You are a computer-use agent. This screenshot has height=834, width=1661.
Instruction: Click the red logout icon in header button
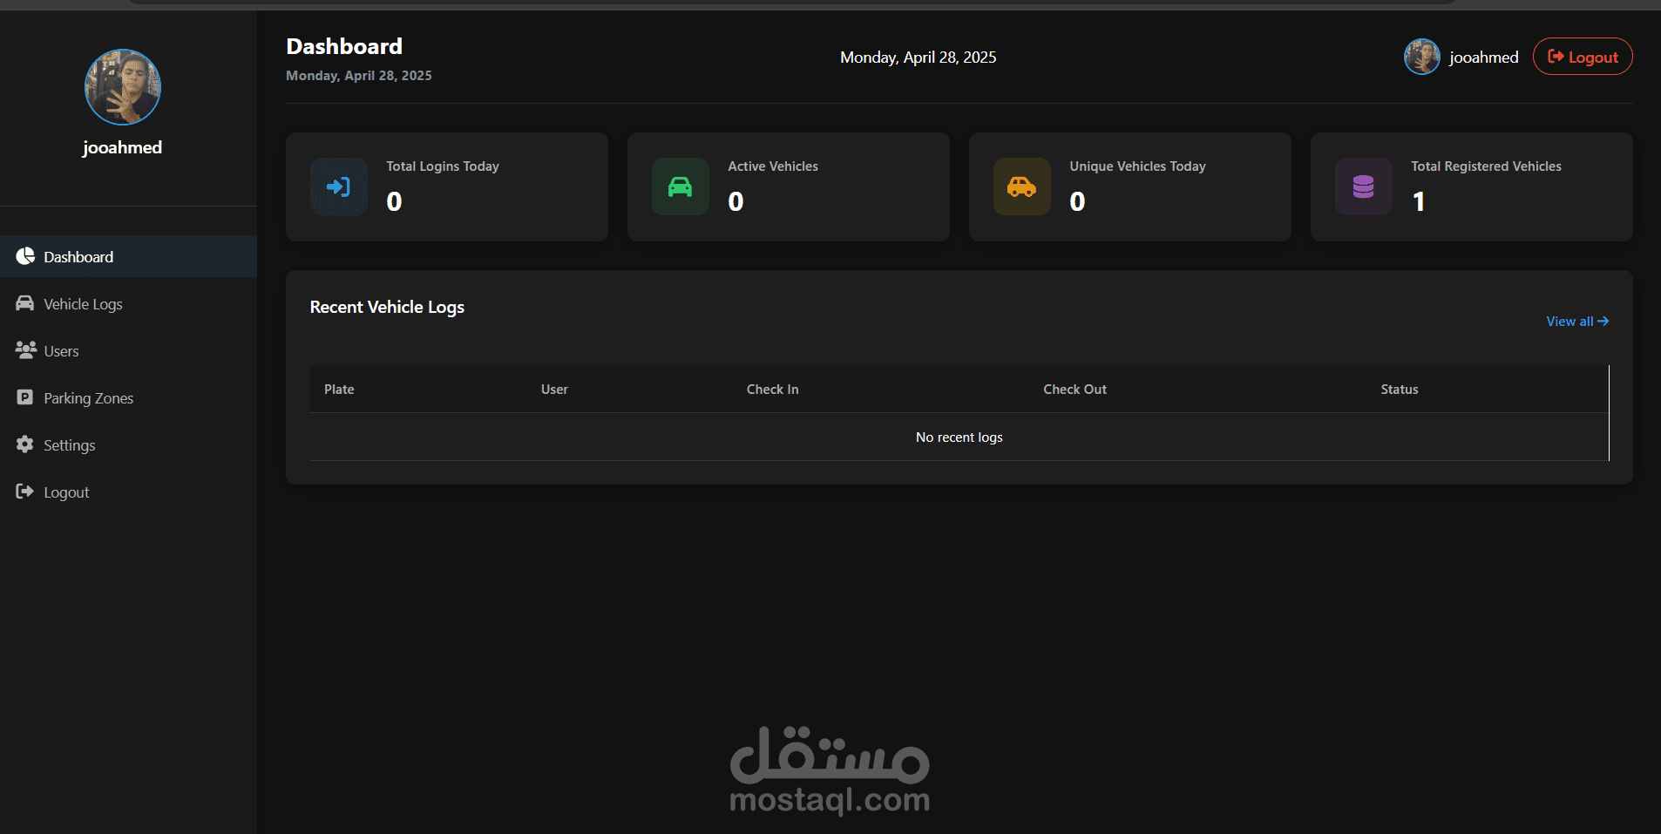(x=1556, y=57)
